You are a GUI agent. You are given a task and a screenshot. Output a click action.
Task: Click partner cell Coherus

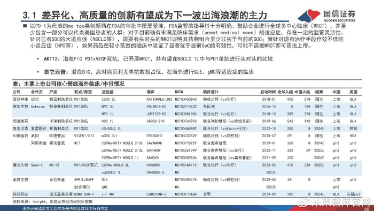pos(38,107)
